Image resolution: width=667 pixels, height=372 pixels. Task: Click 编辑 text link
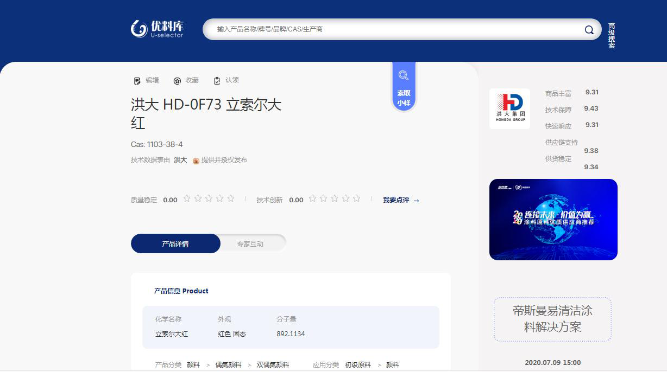tap(152, 80)
